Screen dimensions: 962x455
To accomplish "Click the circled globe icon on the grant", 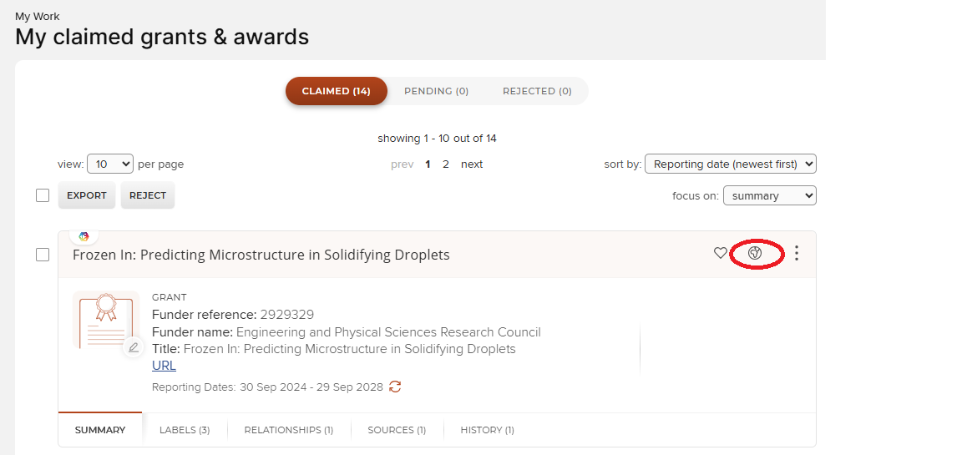I will point(755,253).
